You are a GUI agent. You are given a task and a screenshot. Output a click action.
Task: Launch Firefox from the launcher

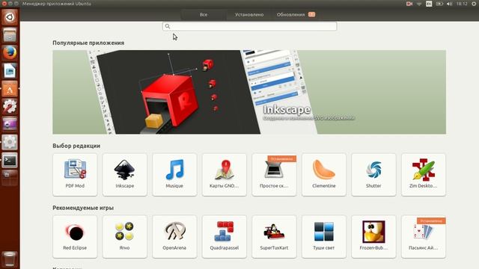pyautogui.click(x=10, y=53)
